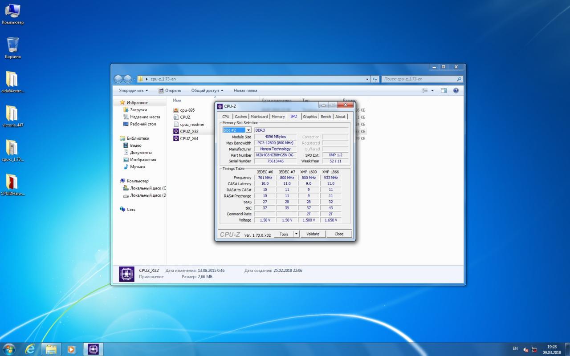
Task: Expand the Slot #2 memory slot dropdown
Action: (248, 130)
